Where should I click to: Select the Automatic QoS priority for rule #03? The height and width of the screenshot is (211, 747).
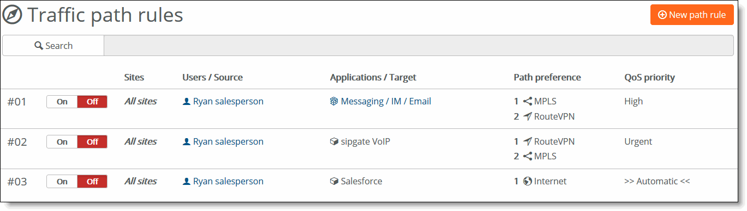pos(657,181)
